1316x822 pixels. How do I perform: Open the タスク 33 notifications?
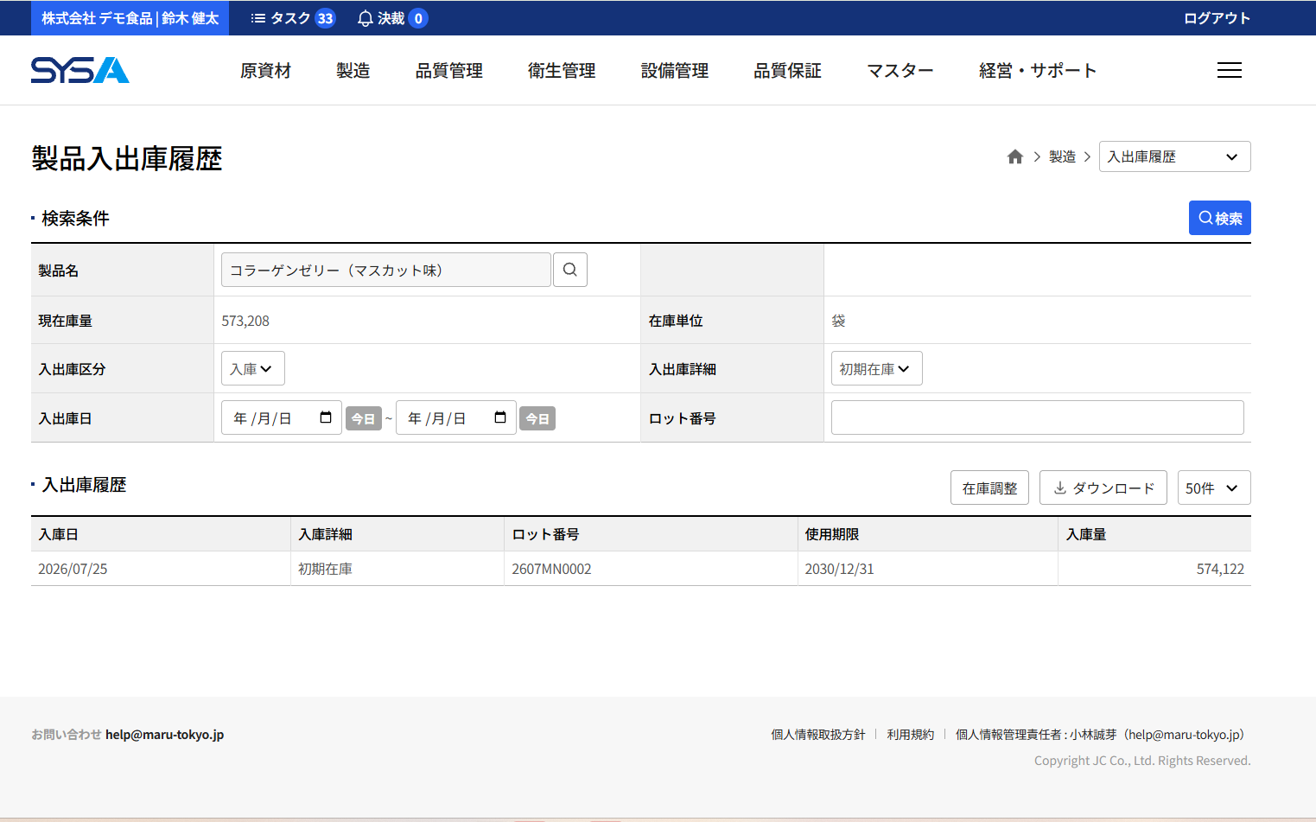coord(292,18)
